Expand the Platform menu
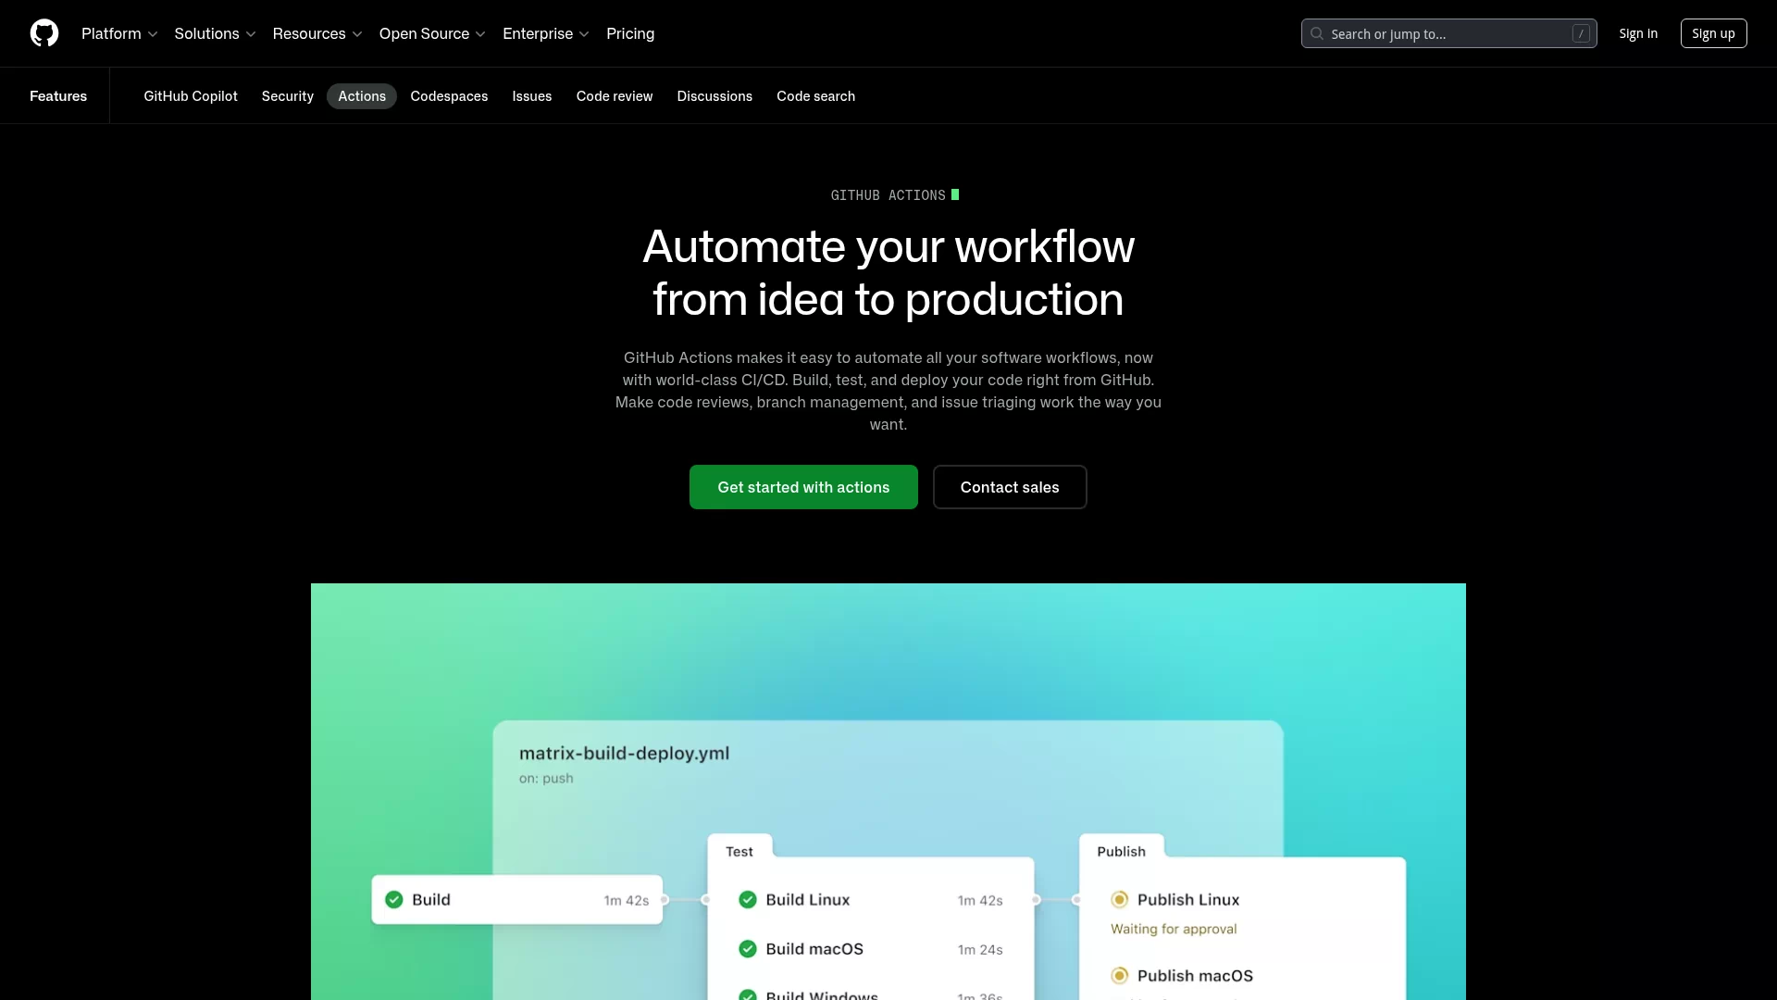1777x1000 pixels. 119,33
